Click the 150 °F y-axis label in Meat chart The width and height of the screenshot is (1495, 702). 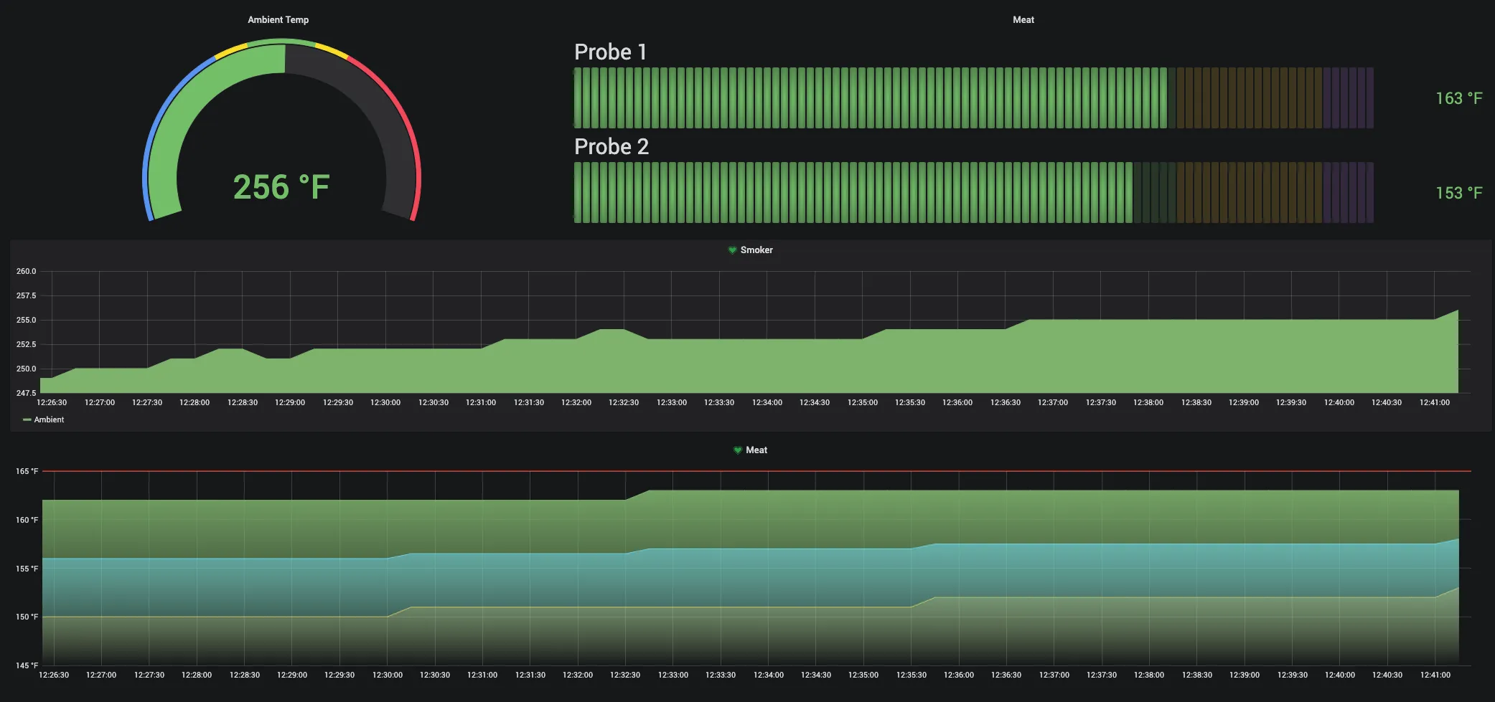[x=27, y=617]
